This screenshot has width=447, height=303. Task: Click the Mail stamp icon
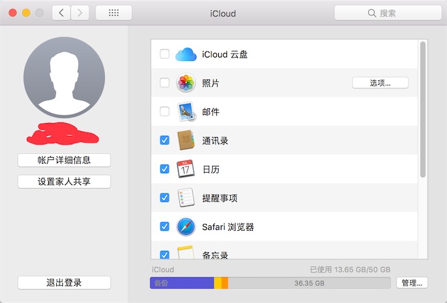coord(186,112)
